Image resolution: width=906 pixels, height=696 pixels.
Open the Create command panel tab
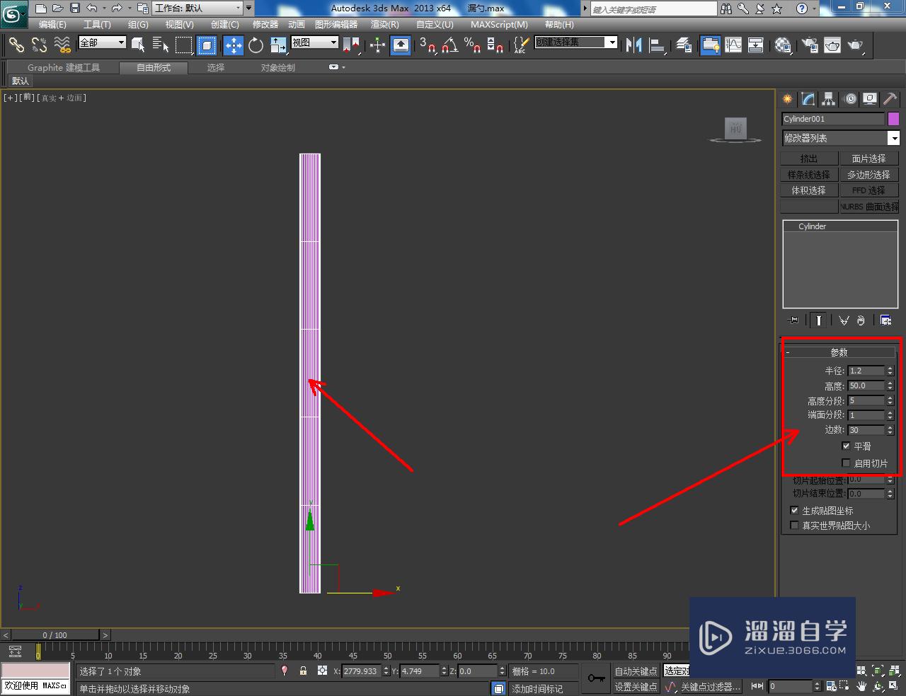point(787,99)
